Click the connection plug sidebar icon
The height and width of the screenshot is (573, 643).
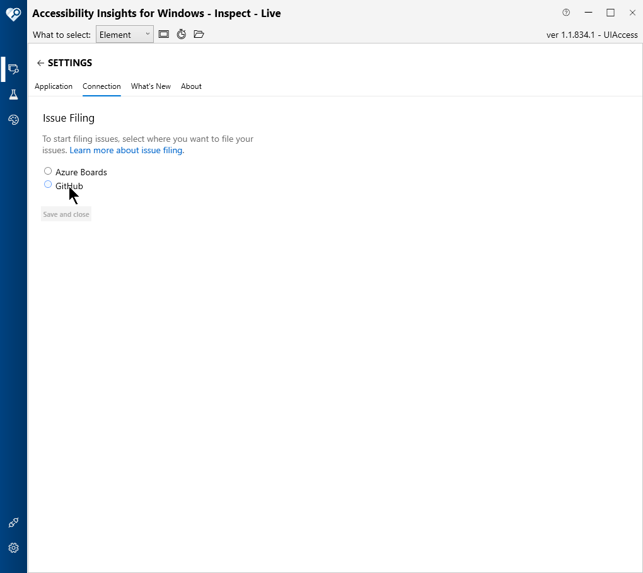13,523
